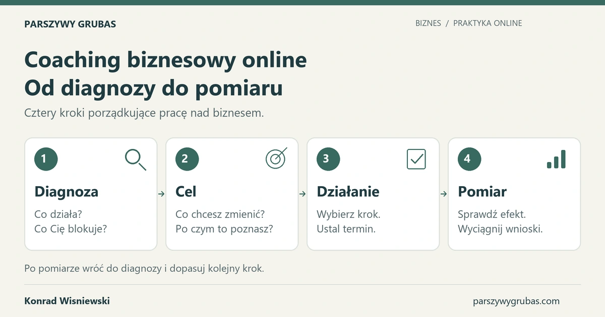Click the step number 2 circle
This screenshot has height=317, width=605.
(x=187, y=159)
